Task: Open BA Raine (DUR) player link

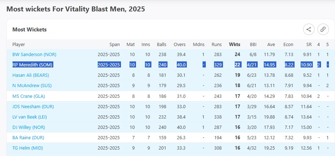Action: click(28, 138)
